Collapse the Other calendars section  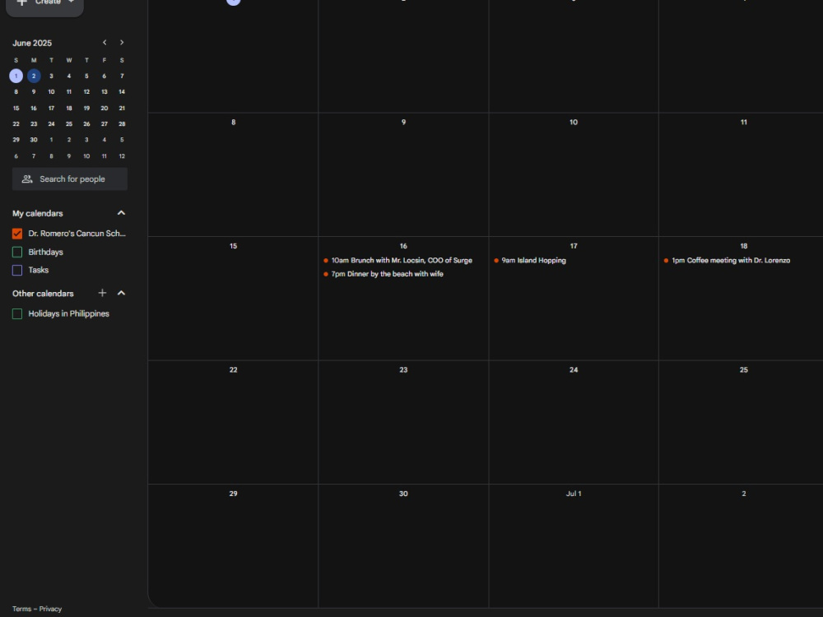point(121,294)
